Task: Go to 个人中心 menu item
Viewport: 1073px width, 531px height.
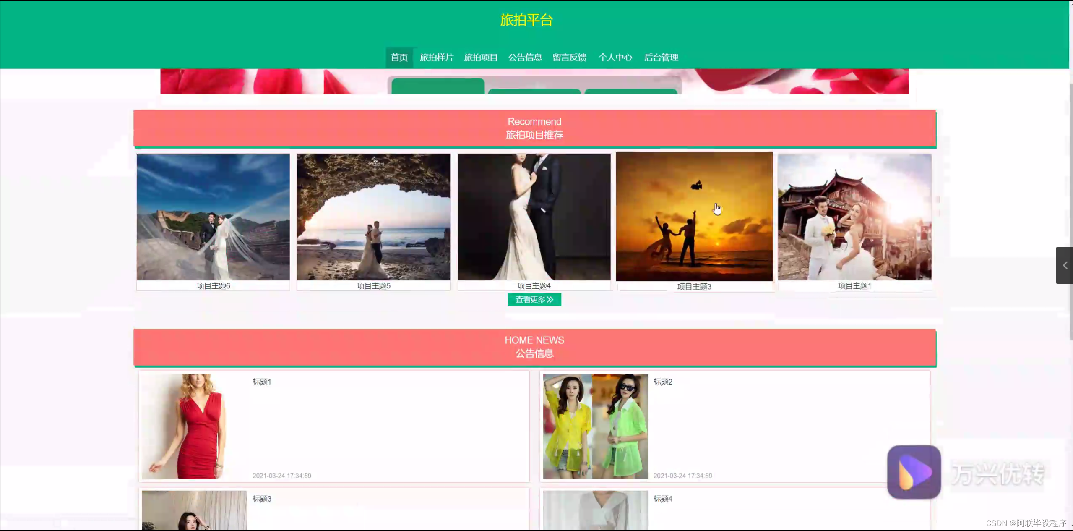Action: tap(615, 58)
